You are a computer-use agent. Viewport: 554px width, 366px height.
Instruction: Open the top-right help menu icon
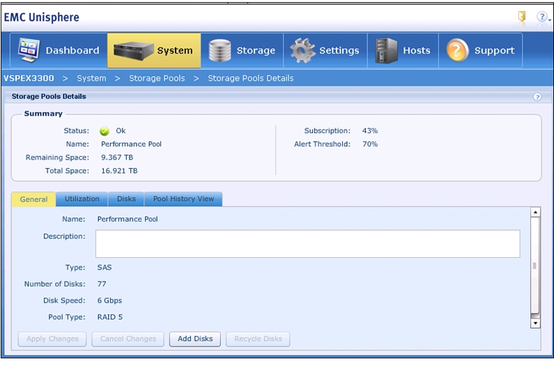542,17
